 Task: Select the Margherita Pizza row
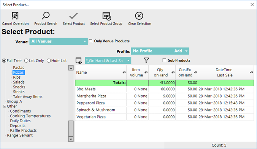pos(164,96)
